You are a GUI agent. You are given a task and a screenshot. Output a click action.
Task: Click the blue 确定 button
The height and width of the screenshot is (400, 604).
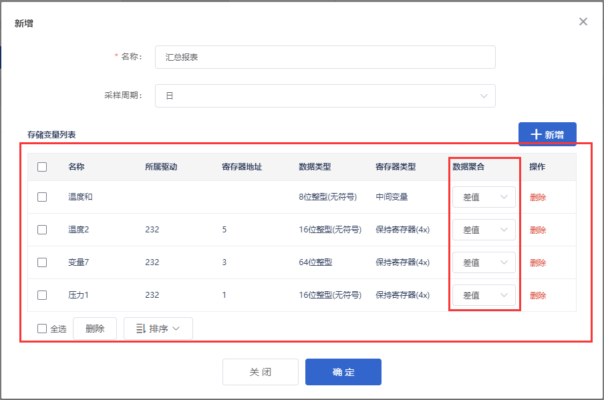(343, 372)
